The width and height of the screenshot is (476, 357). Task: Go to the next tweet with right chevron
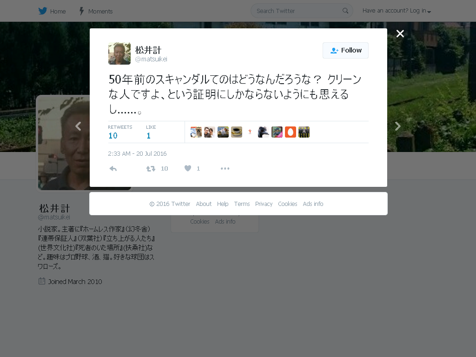398,126
